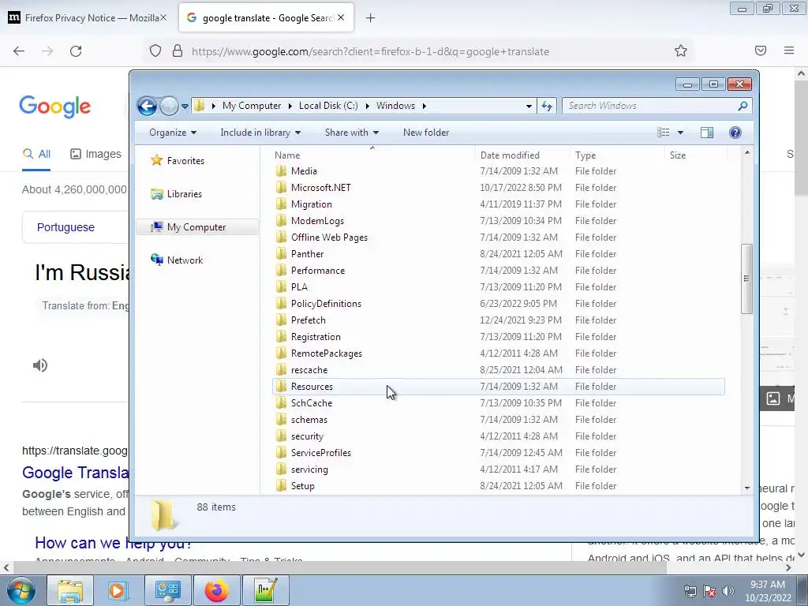Open the Windows Start menu
The image size is (808, 606).
(x=21, y=590)
